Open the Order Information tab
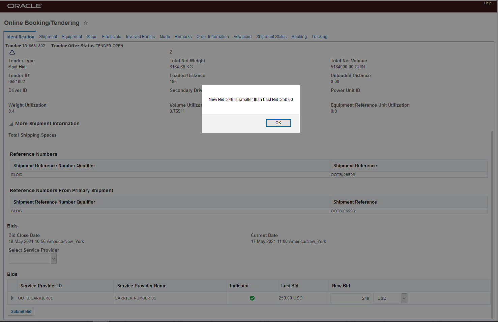The height and width of the screenshot is (322, 498). pyautogui.click(x=212, y=37)
